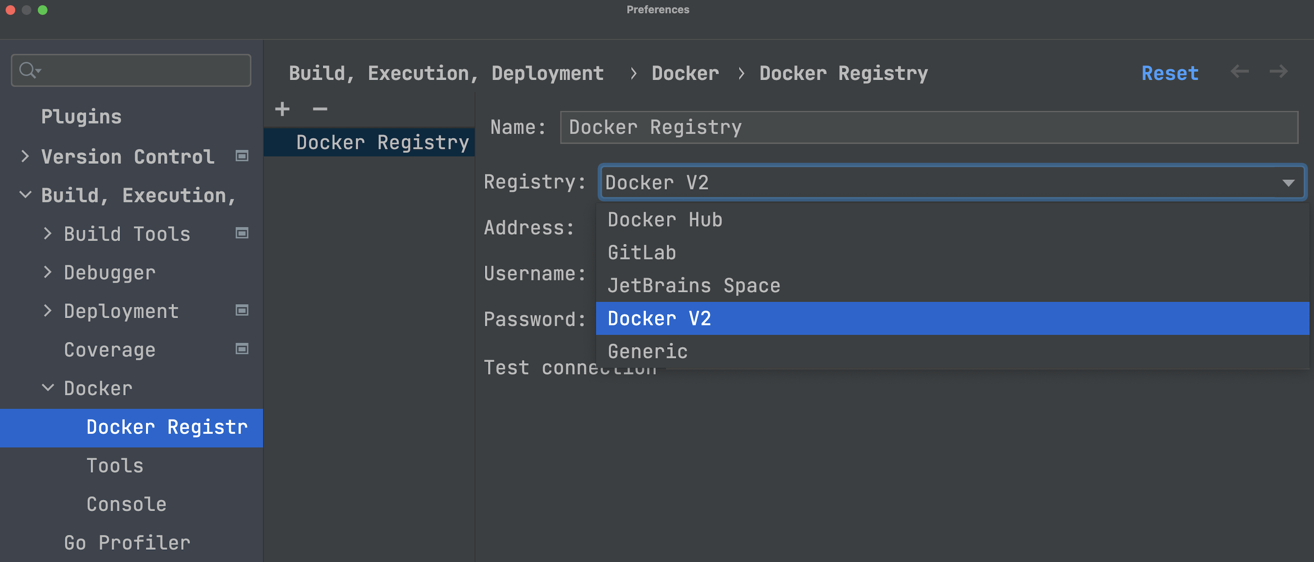Click project-level icon beside Build Tools
Image resolution: width=1314 pixels, height=562 pixels.
tap(242, 233)
